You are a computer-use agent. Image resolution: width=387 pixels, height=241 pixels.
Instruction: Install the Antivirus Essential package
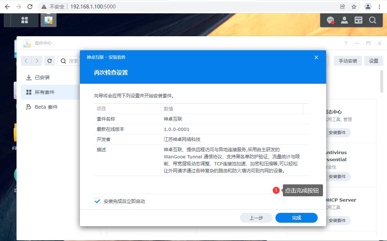pyautogui.click(x=337, y=177)
